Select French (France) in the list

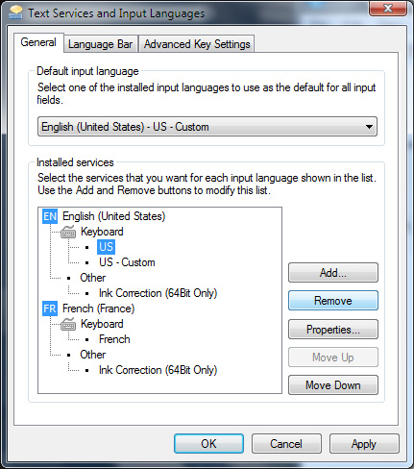click(98, 309)
